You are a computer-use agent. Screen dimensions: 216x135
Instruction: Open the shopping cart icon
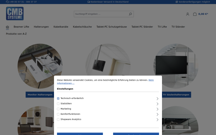(195, 14)
